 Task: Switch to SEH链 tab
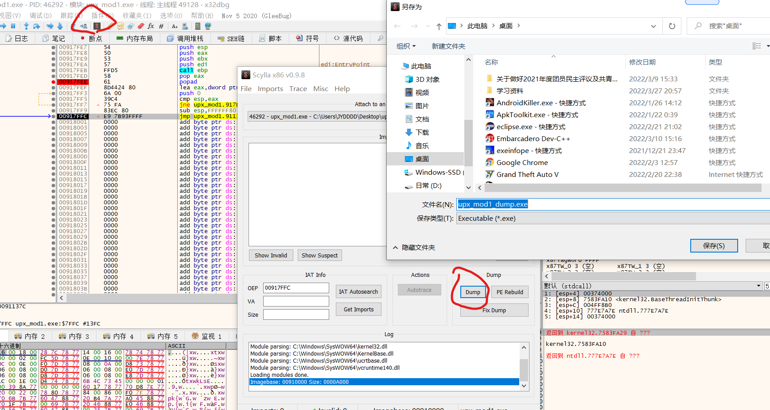click(231, 38)
